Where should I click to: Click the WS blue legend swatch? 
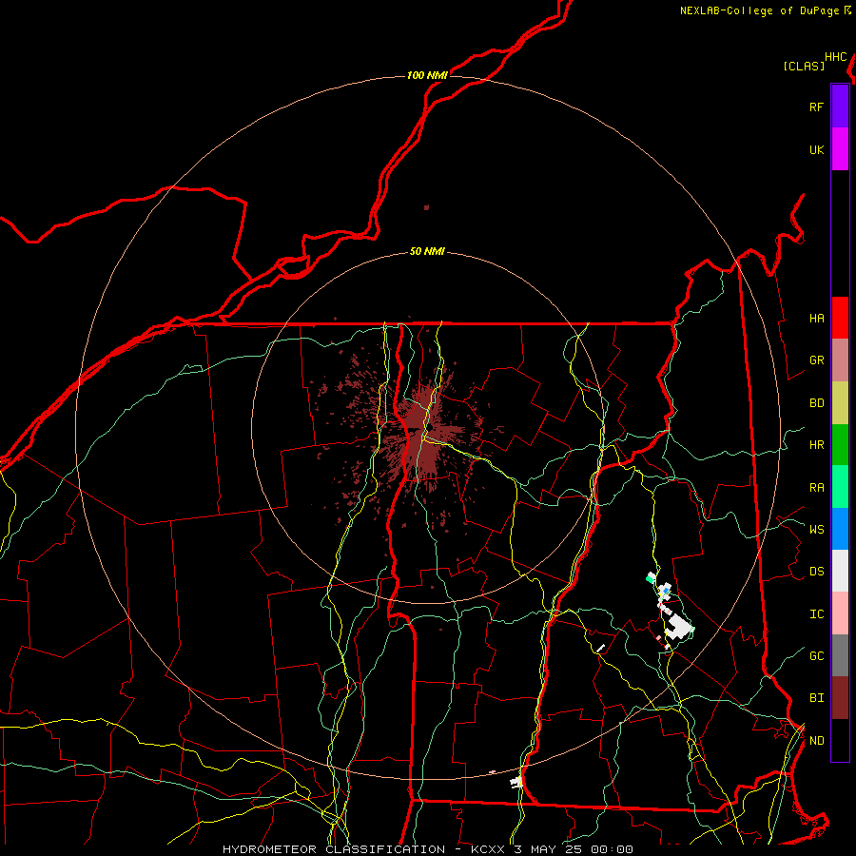click(840, 529)
